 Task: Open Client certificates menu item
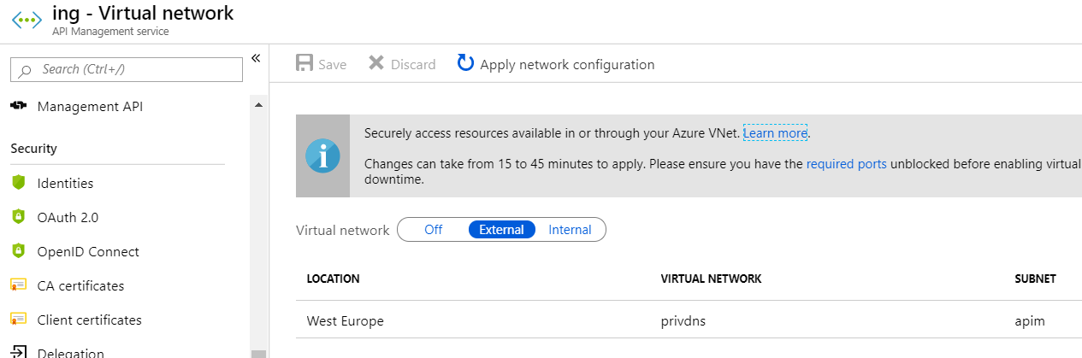89,320
